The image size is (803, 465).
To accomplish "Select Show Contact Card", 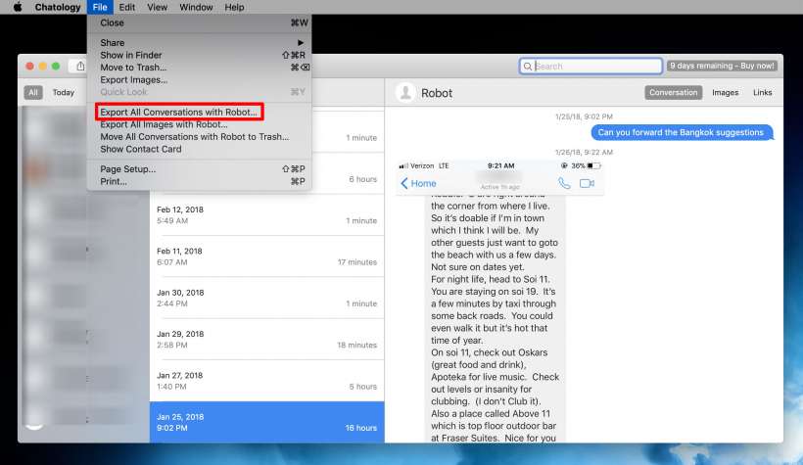I will tap(199, 149).
